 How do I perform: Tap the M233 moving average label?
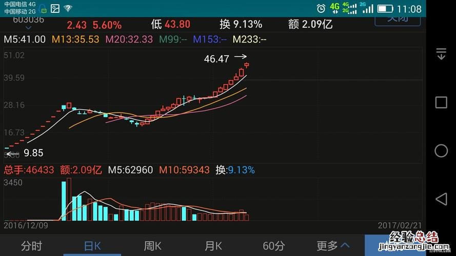pyautogui.click(x=249, y=39)
